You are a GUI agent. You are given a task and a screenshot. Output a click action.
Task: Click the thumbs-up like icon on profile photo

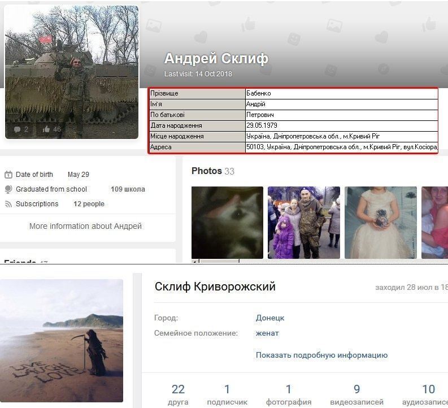(x=46, y=129)
